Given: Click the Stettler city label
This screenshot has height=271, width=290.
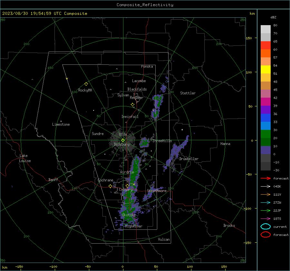Looking at the screenshot, I should click(x=188, y=93).
